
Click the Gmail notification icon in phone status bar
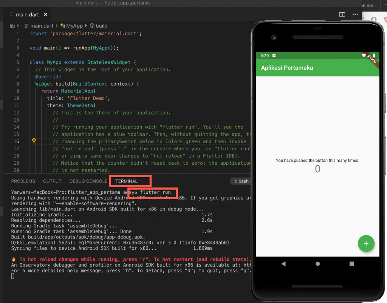point(274,56)
